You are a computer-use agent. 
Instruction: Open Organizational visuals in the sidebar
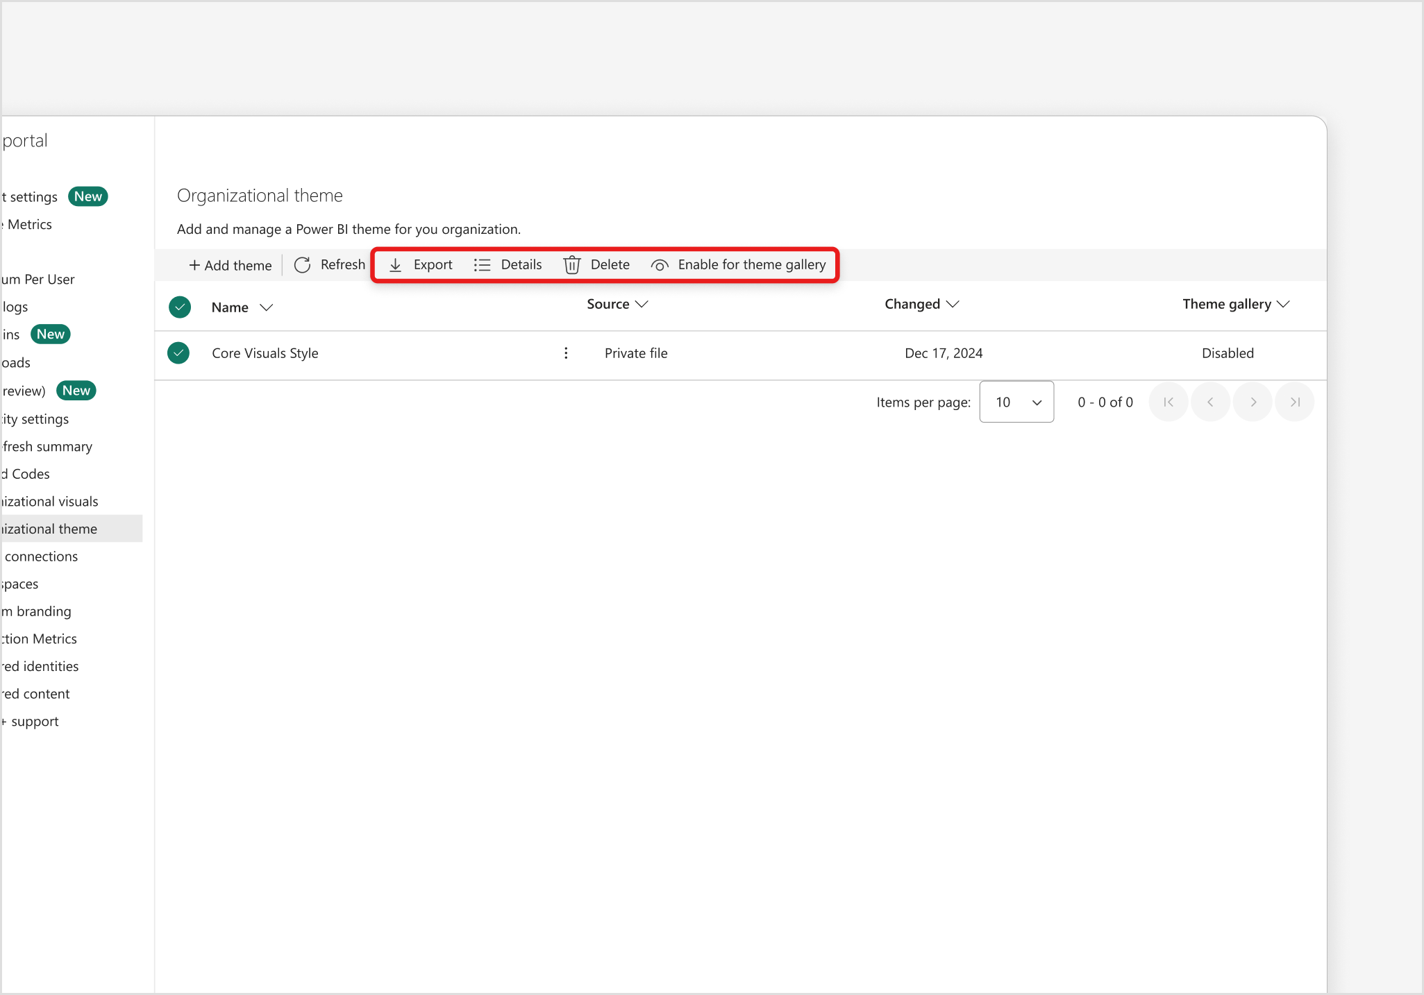(x=50, y=501)
